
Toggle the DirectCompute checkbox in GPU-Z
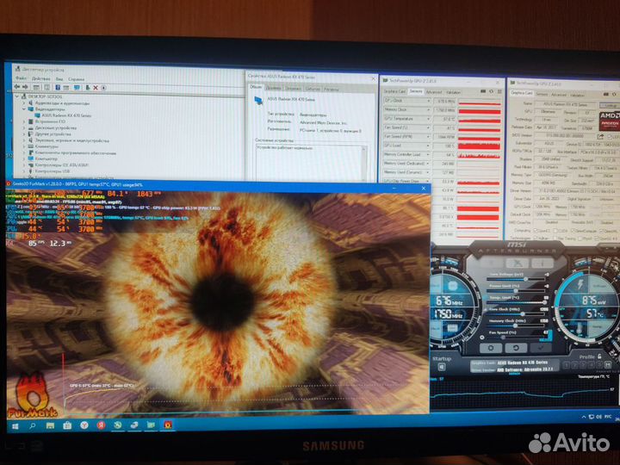[x=573, y=230]
